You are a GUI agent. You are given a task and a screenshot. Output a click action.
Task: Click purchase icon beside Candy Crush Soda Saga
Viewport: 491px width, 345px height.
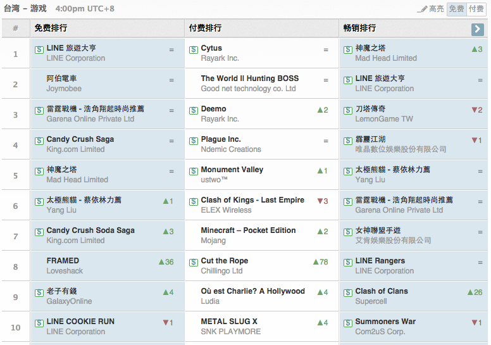(x=39, y=232)
